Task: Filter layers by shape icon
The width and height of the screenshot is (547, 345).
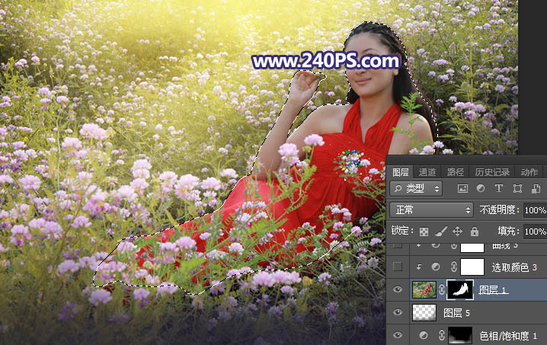Action: click(517, 189)
